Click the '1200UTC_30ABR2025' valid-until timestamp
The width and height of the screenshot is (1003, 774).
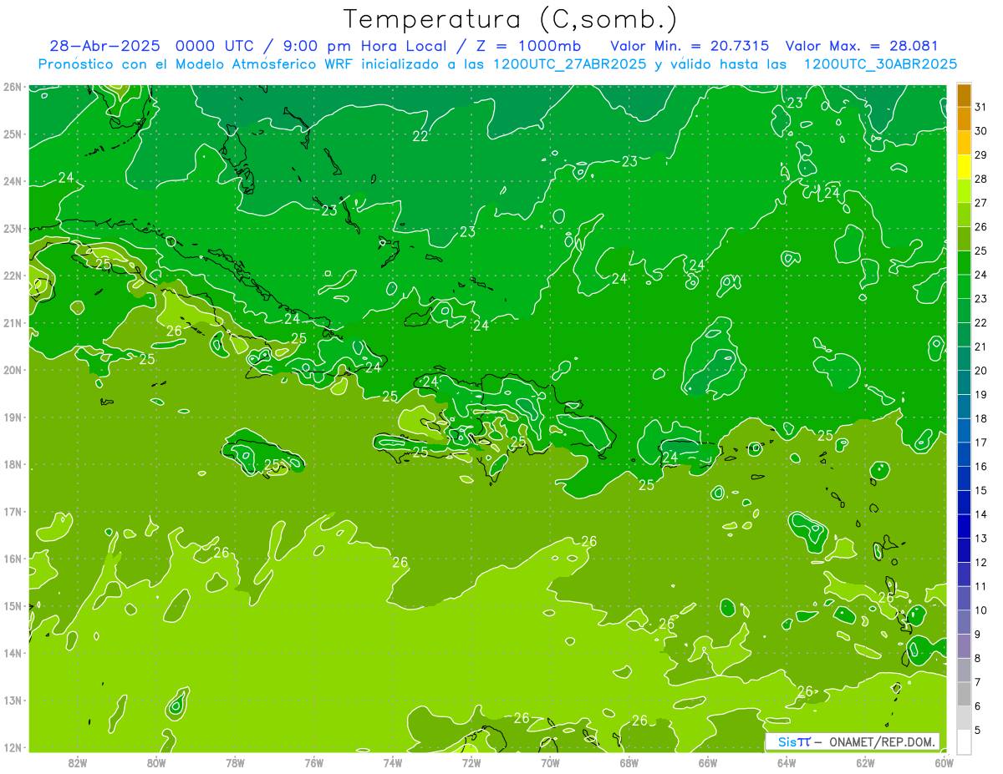(881, 64)
